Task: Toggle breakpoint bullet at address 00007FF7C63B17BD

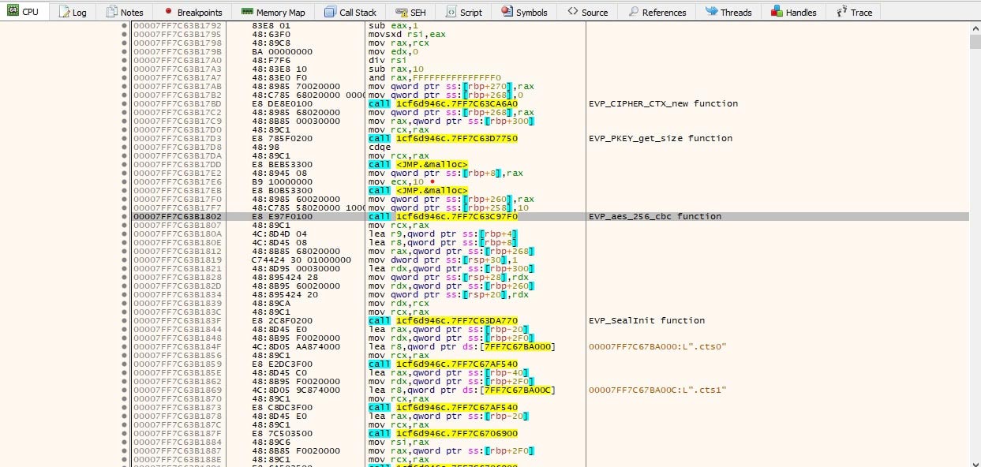Action: (125, 103)
